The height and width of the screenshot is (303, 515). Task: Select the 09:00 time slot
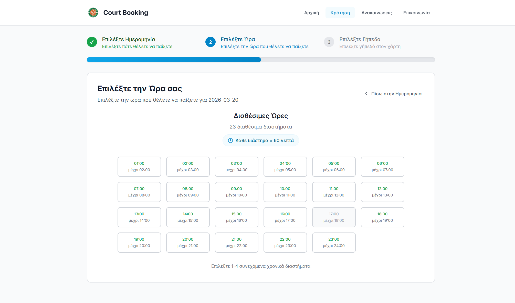(x=237, y=192)
